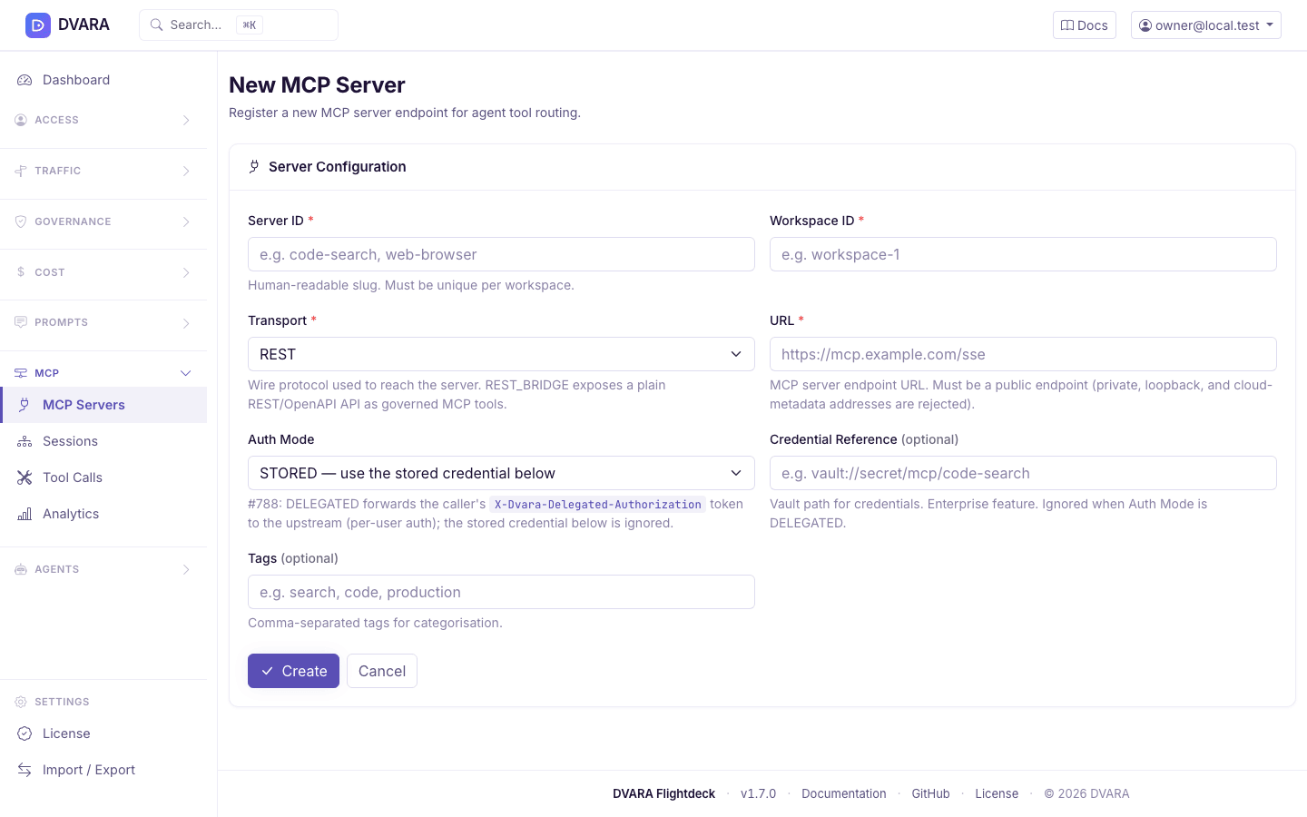Image resolution: width=1307 pixels, height=817 pixels.
Task: Click the Analytics bar chart icon
Action: 25,514
